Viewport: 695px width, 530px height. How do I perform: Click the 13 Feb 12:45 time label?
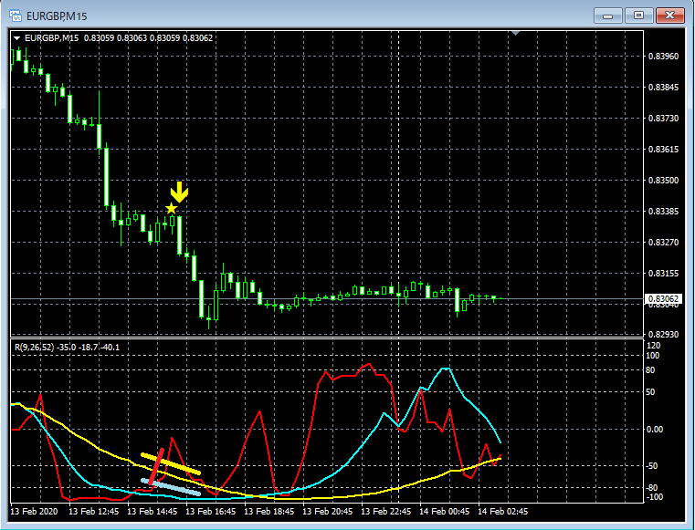[94, 512]
